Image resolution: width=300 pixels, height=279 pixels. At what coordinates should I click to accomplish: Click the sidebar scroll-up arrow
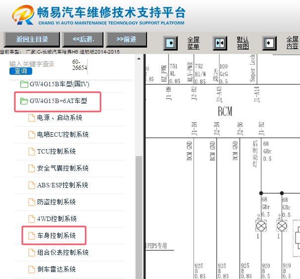pyautogui.click(x=139, y=58)
